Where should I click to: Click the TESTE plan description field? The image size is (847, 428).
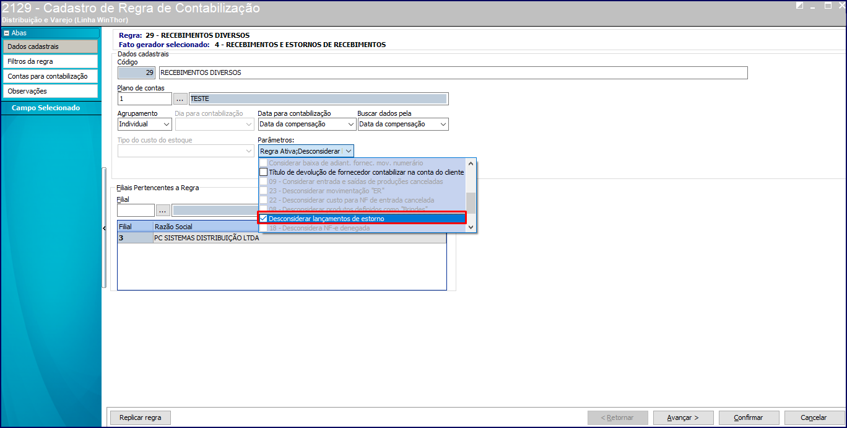(x=318, y=98)
